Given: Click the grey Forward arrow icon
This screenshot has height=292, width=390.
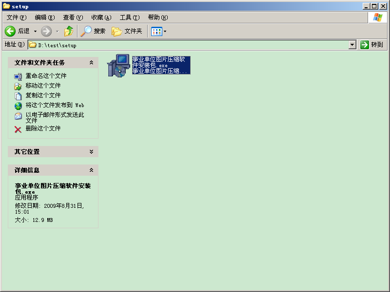Looking at the screenshot, I should tap(46, 31).
